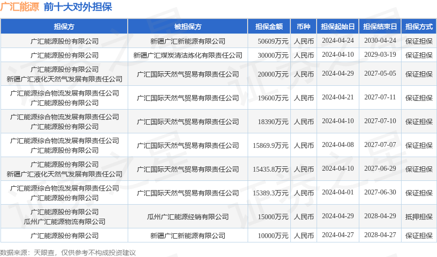The image size is (437, 257).
Task: Click the start date 2024-04-01
Action: pyautogui.click(x=338, y=192)
